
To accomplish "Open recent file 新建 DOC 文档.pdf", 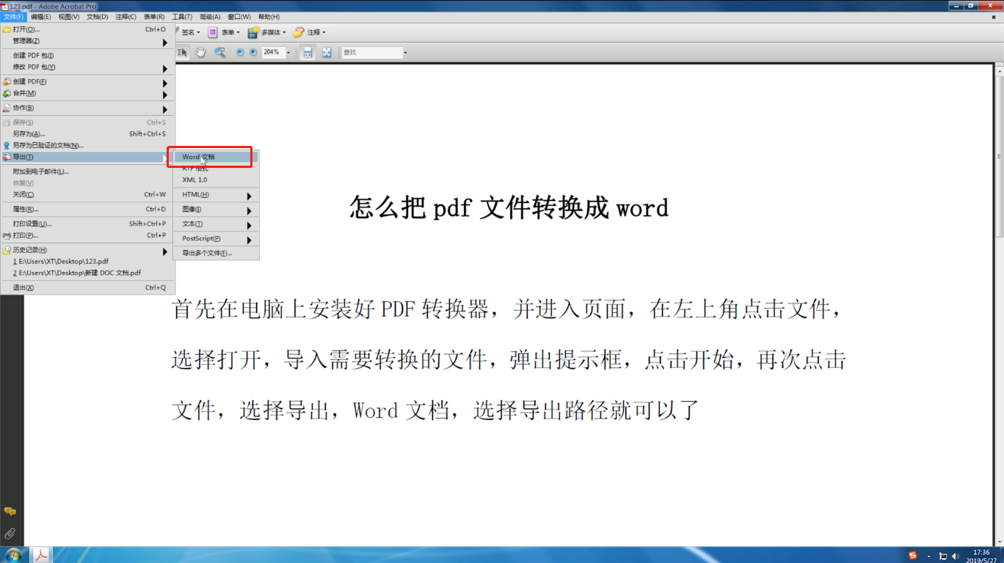I will (87, 273).
